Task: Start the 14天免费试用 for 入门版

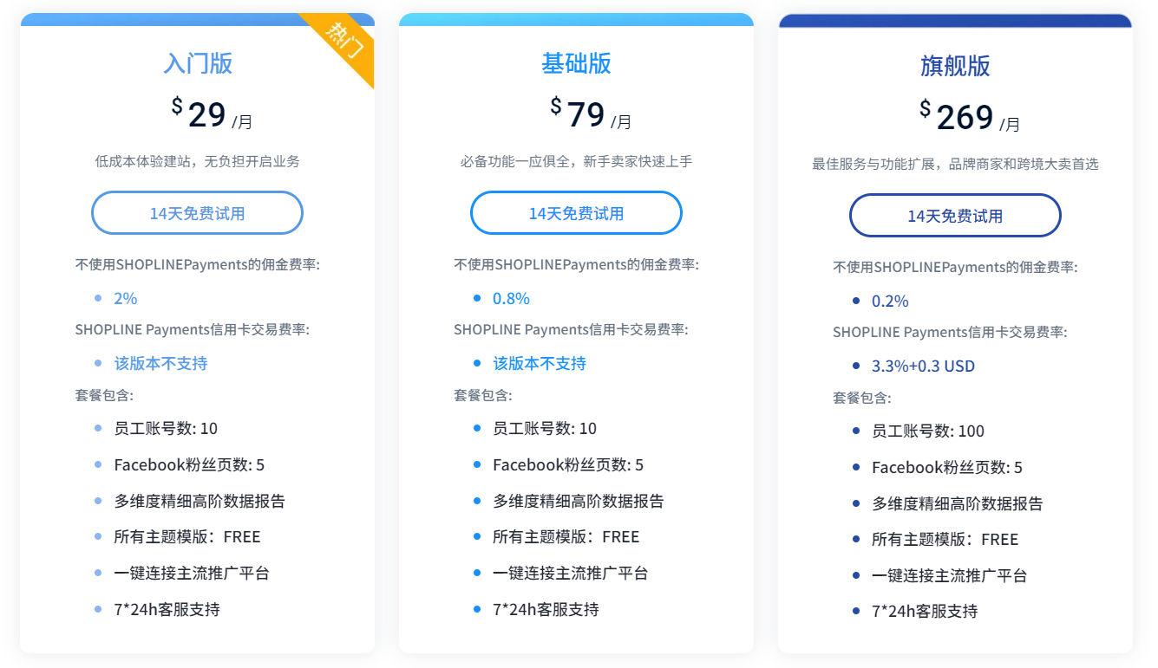Action: (x=197, y=212)
